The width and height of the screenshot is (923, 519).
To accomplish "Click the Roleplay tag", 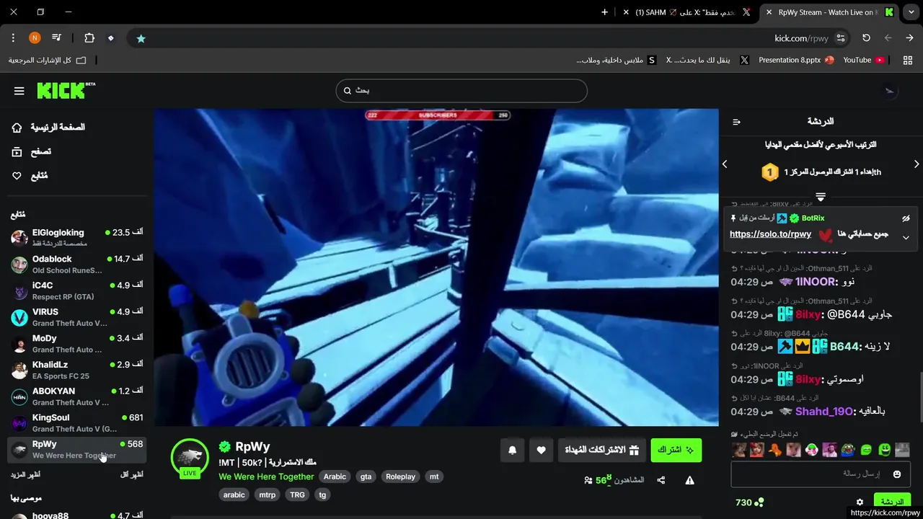I will click(x=400, y=476).
